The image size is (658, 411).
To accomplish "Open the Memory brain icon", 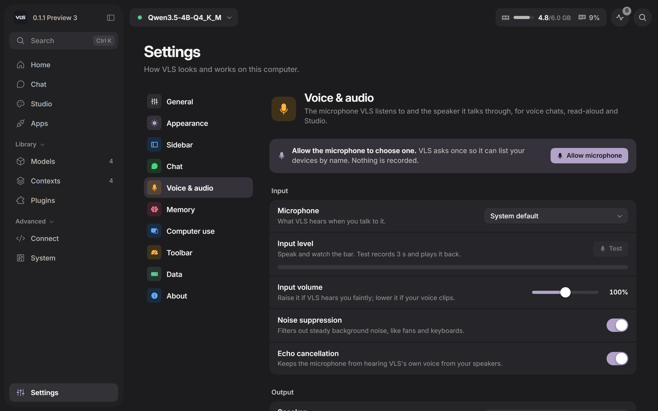I will [154, 210].
